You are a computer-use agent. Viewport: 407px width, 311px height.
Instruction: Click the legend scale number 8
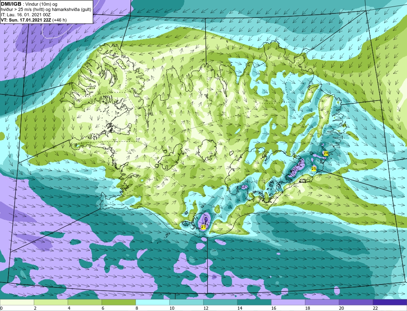[x=137, y=308]
